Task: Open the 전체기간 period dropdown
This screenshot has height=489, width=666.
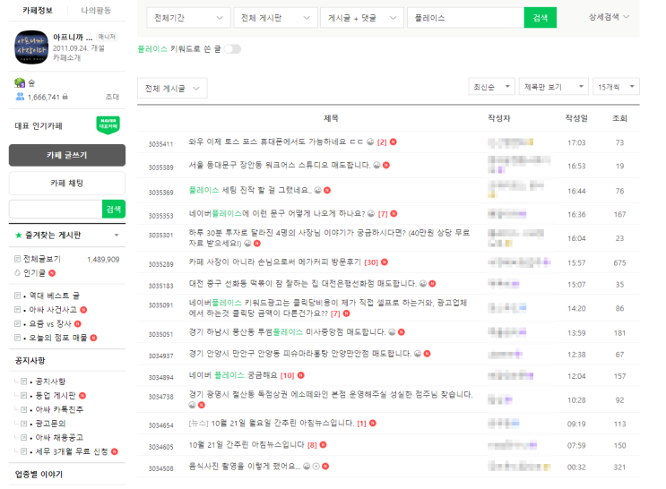Action: pos(188,18)
